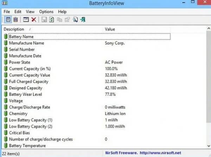Open the View menu
Image resolution: width=211 pixels, height=157 pixels.
tap(30, 12)
